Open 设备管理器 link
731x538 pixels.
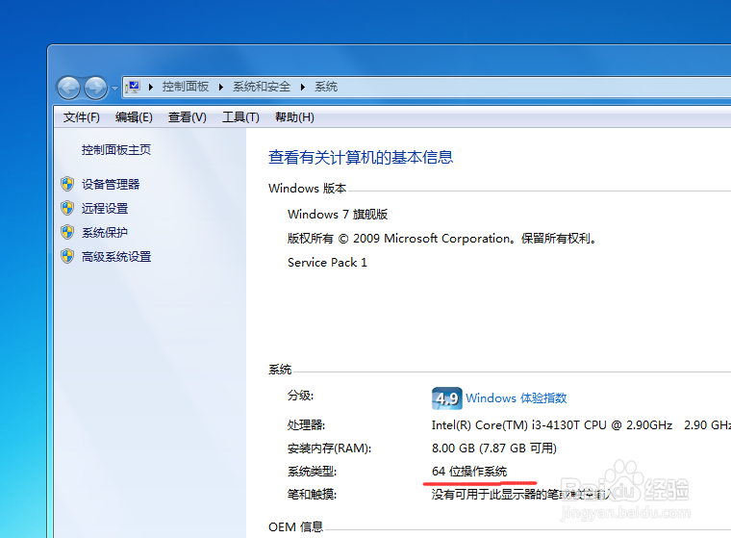111,185
